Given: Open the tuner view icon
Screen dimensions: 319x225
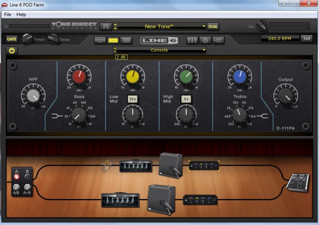Looking at the screenshot, I should coord(205,40).
